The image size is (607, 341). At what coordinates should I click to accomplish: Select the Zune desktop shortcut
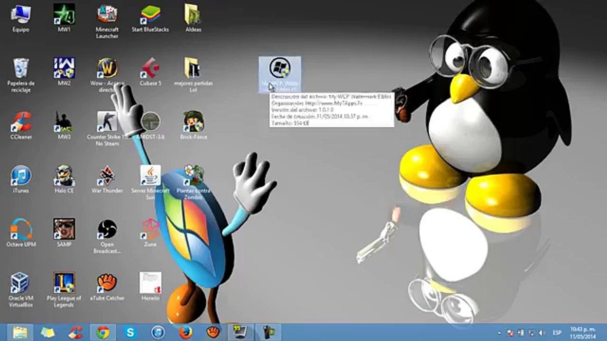pyautogui.click(x=150, y=233)
